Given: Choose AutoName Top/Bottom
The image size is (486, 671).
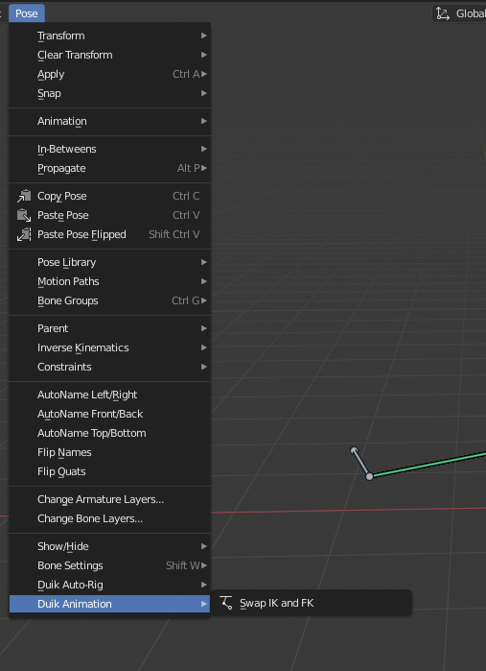Looking at the screenshot, I should tap(110, 434).
